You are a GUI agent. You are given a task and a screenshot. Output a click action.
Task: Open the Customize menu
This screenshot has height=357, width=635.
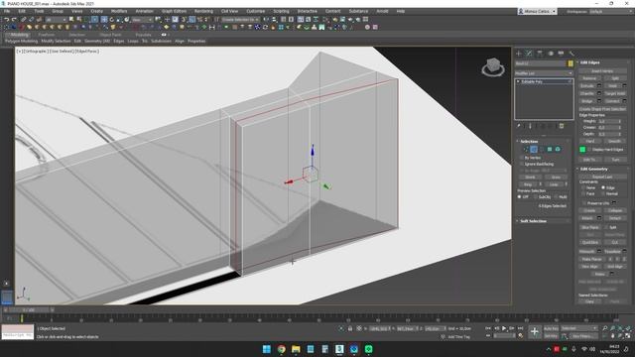[x=256, y=11]
